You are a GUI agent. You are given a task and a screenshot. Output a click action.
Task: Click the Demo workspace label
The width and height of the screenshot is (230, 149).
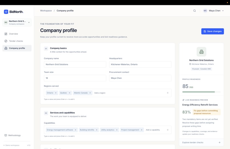point(12,145)
